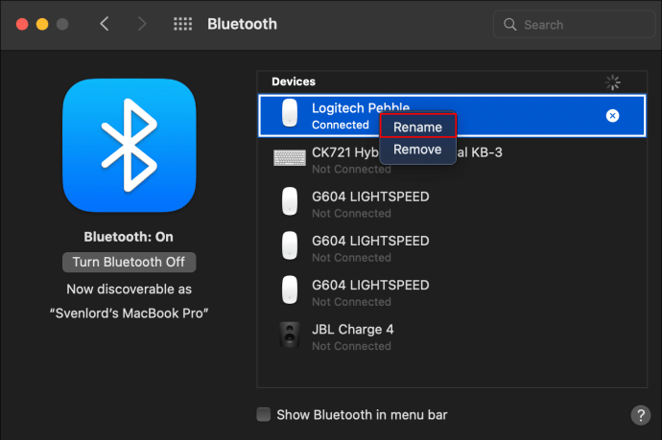This screenshot has width=662, height=440.
Task: Click the Bluetooth: On status text
Action: pos(129,237)
